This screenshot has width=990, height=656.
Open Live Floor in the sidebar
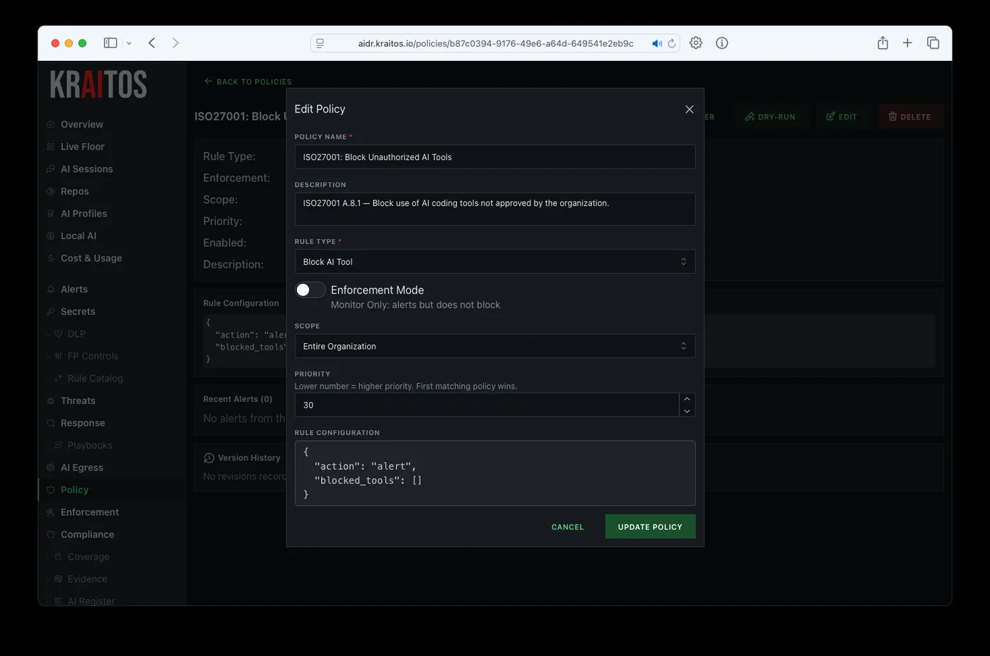point(82,146)
